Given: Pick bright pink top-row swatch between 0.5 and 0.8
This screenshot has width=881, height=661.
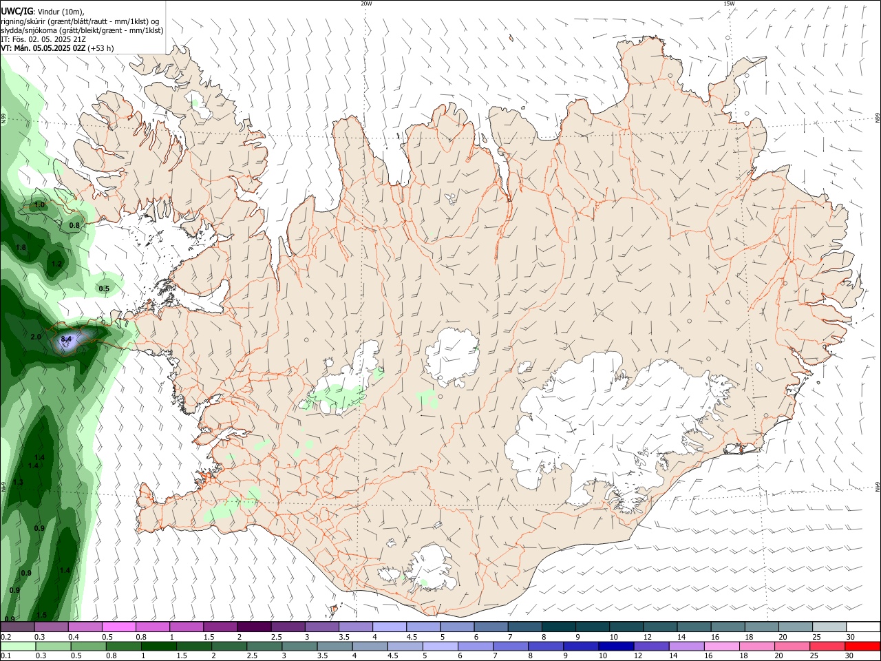Looking at the screenshot, I should (x=118, y=627).
